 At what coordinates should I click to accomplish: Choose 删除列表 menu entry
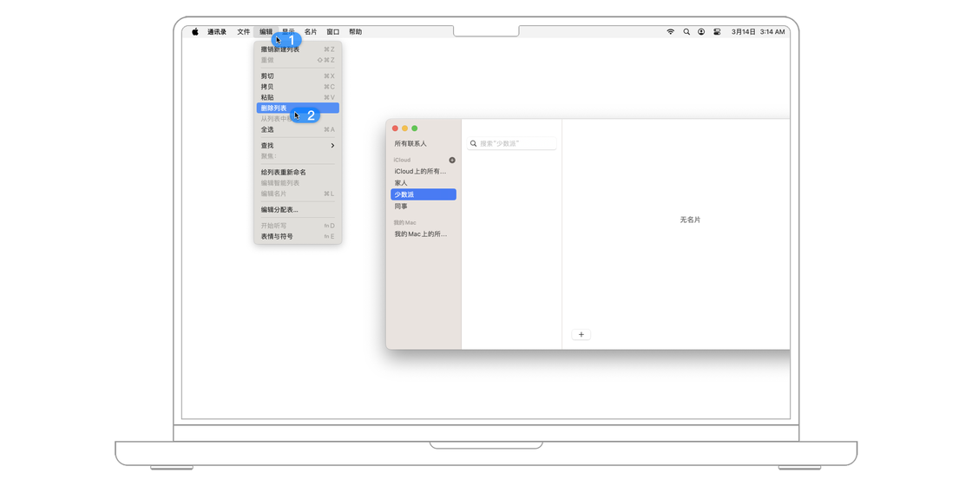click(298, 108)
